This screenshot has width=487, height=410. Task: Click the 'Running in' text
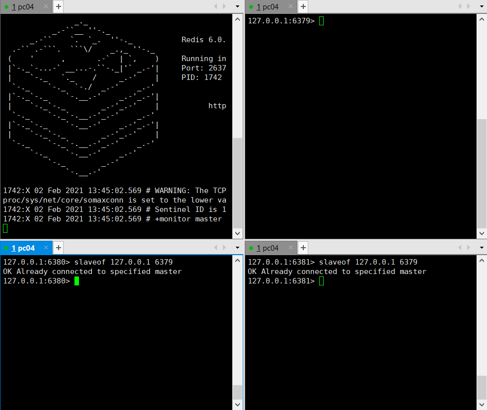(204, 59)
